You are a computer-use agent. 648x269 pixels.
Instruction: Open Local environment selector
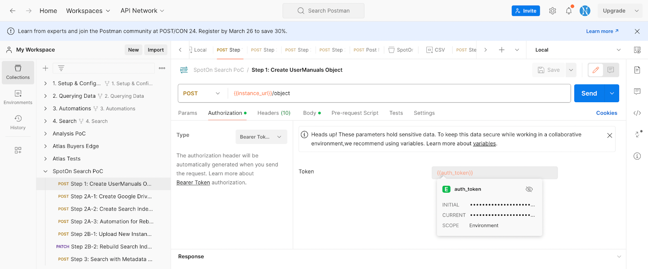click(x=578, y=50)
